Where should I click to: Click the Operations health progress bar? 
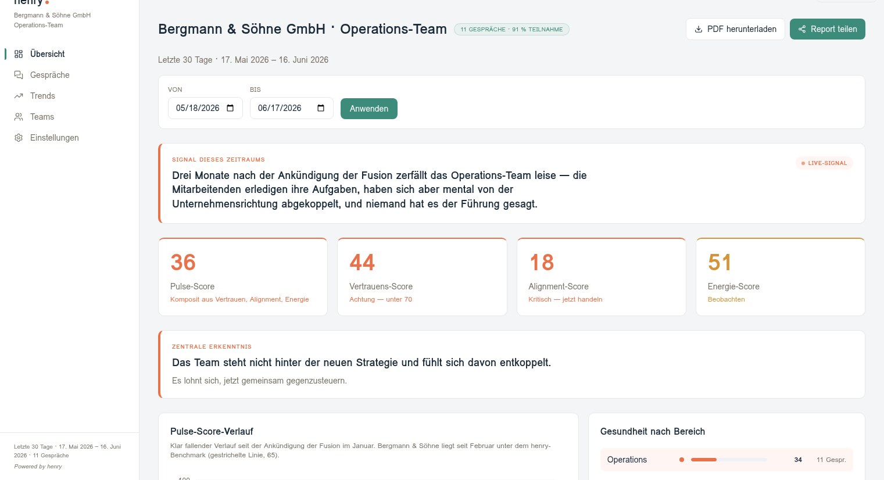[729, 460]
